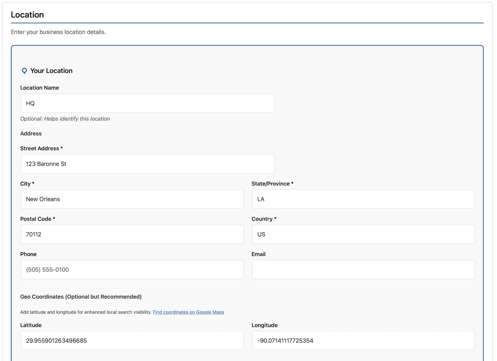Click Optional: Helps identify this location hint
497x361 pixels.
coord(65,119)
